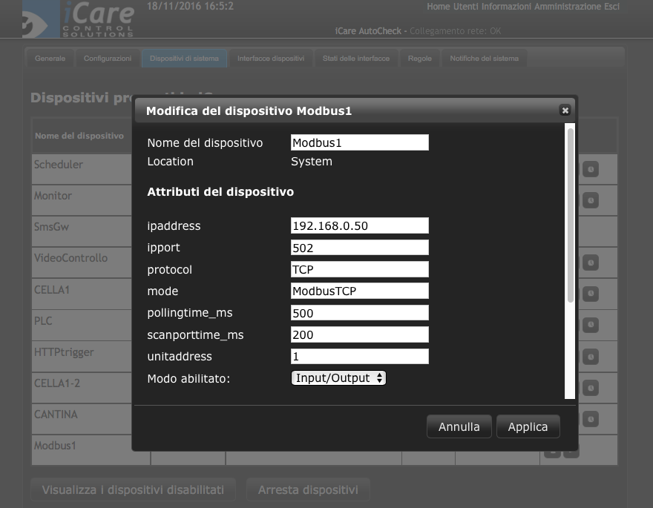This screenshot has width=653, height=508.
Task: Open the Amministrazione link
Action: (568, 6)
